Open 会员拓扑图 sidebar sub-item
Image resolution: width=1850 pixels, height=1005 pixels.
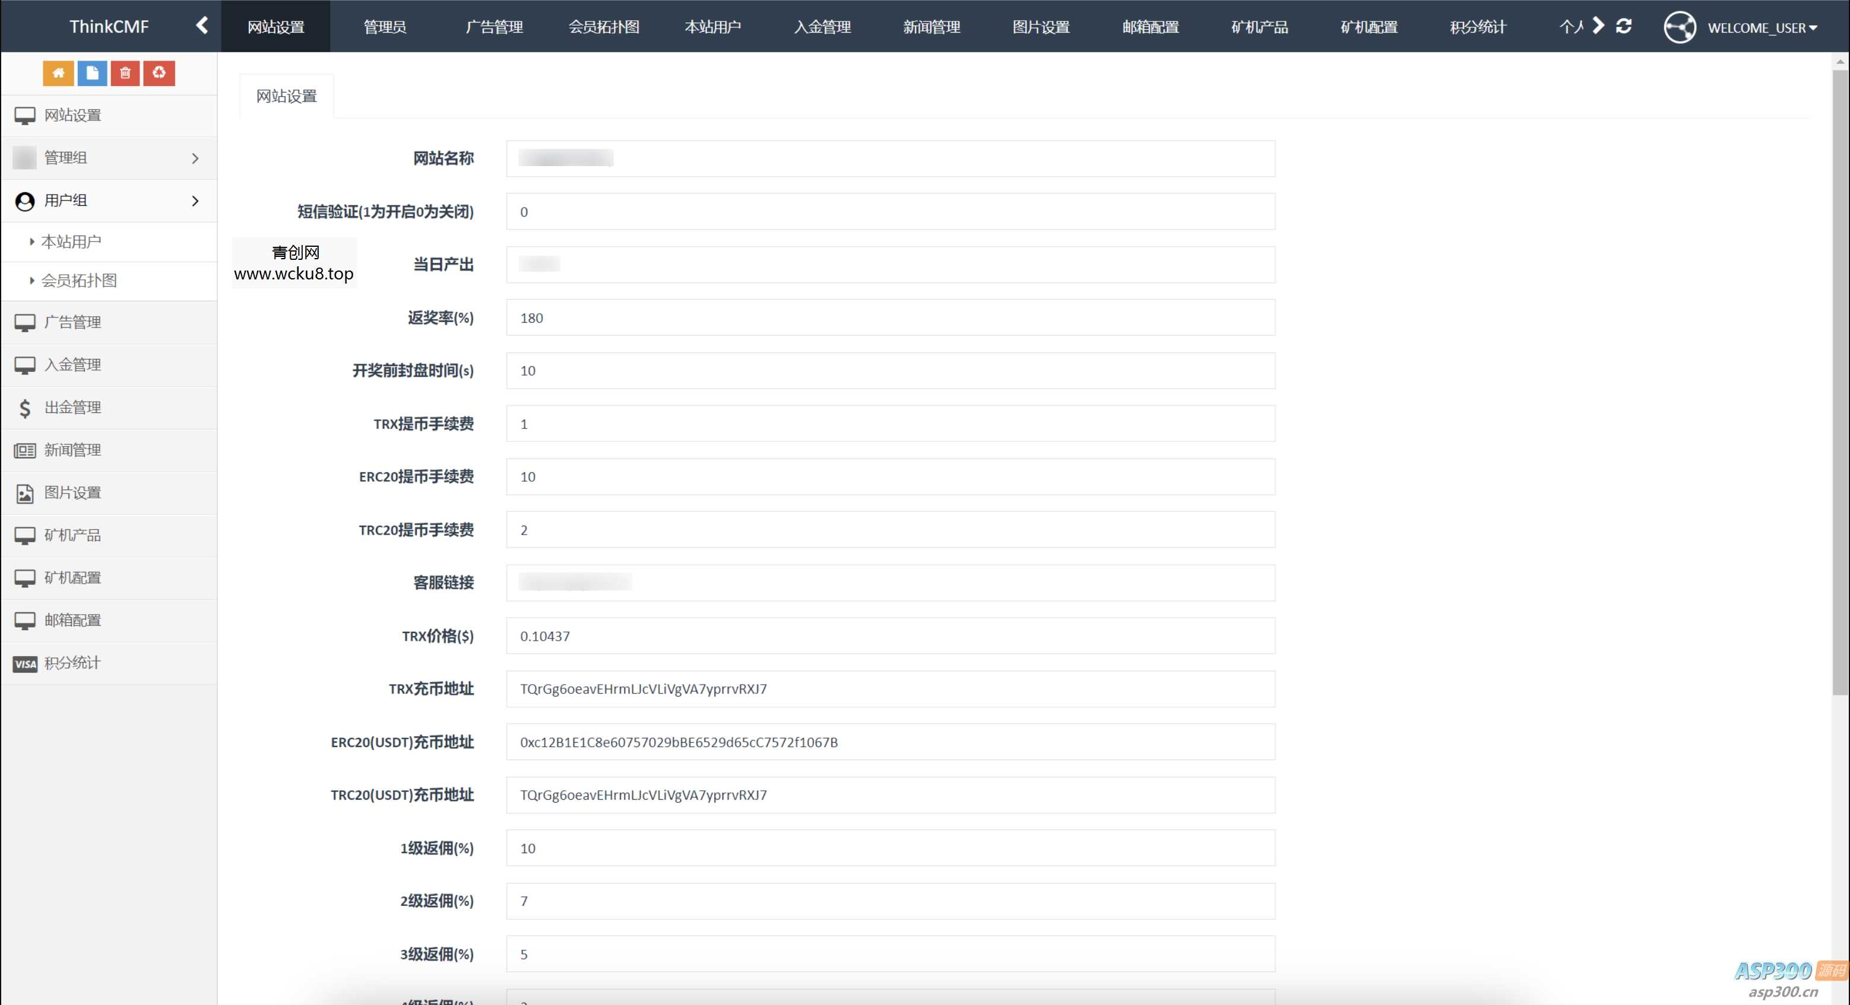pyautogui.click(x=79, y=281)
